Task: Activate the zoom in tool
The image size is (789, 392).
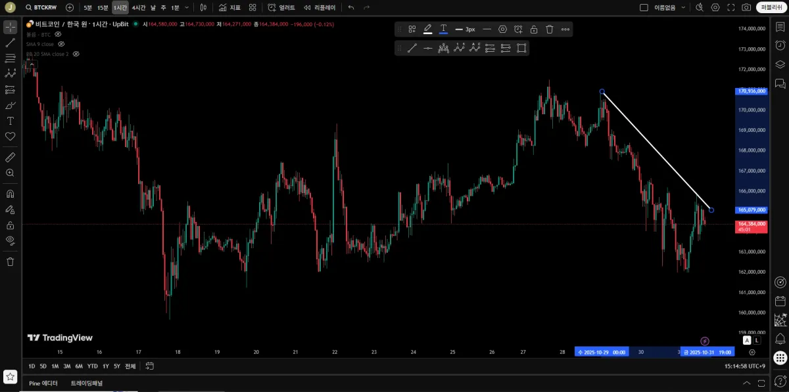Action: [x=10, y=173]
